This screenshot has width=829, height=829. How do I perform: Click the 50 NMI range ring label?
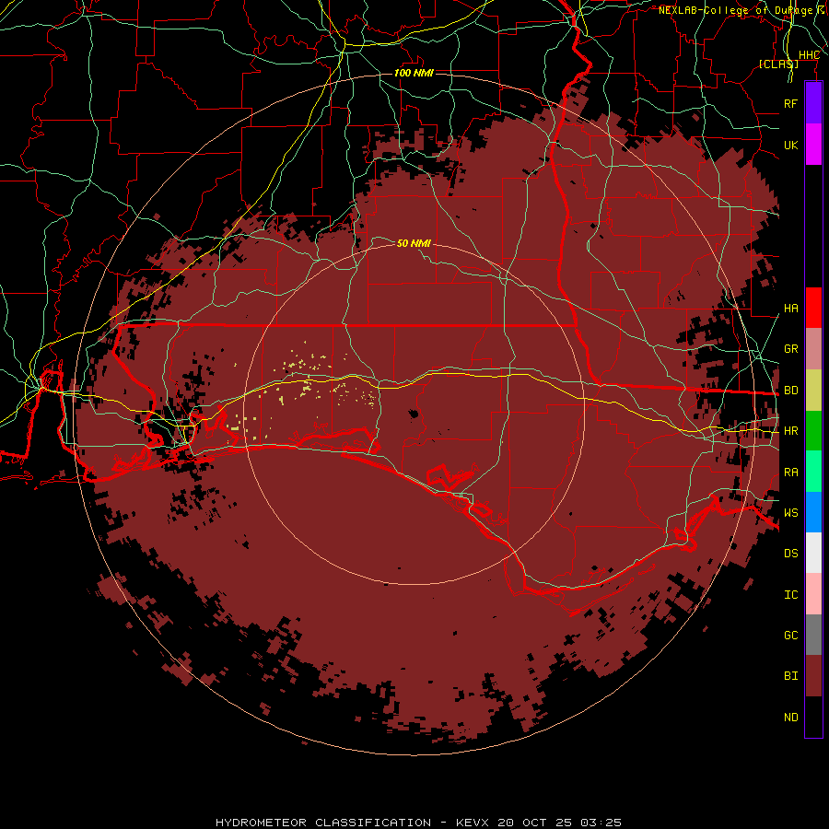(x=414, y=243)
